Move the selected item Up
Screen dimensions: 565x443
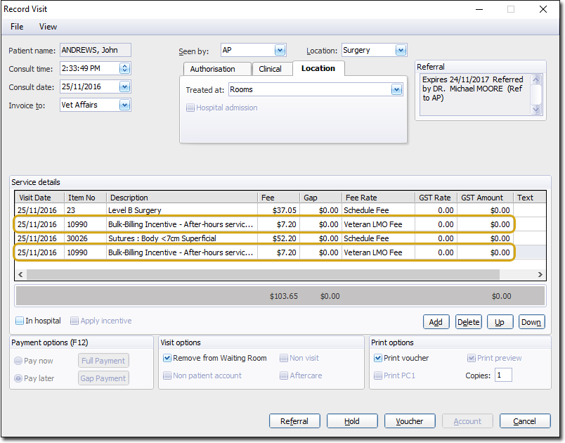pyautogui.click(x=500, y=322)
